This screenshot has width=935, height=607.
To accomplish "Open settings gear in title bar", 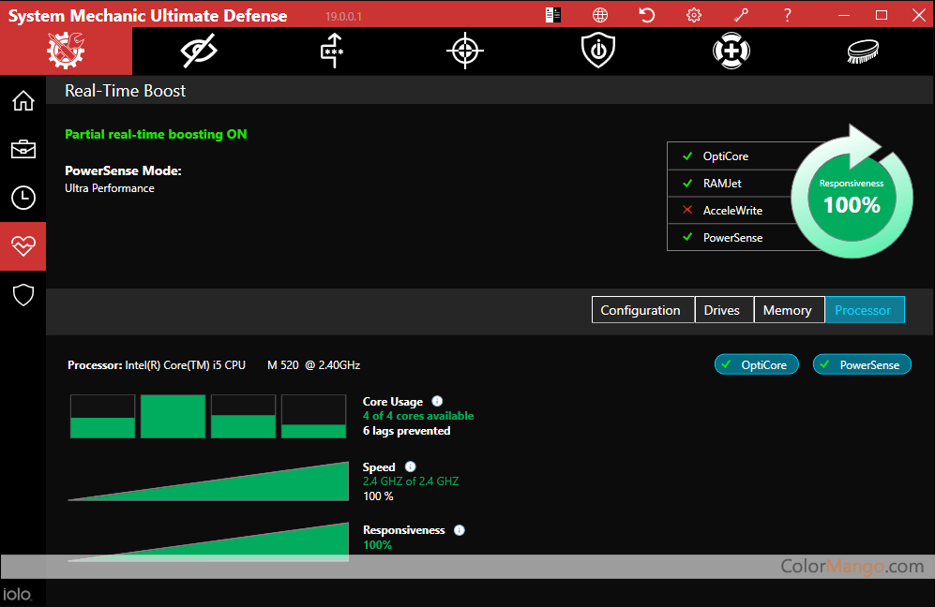I will [693, 15].
